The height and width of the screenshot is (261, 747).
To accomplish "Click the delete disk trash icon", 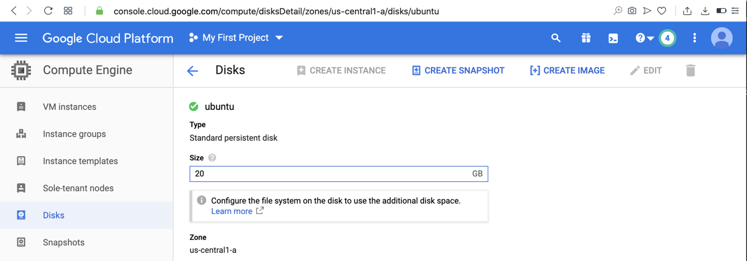I will [x=690, y=70].
